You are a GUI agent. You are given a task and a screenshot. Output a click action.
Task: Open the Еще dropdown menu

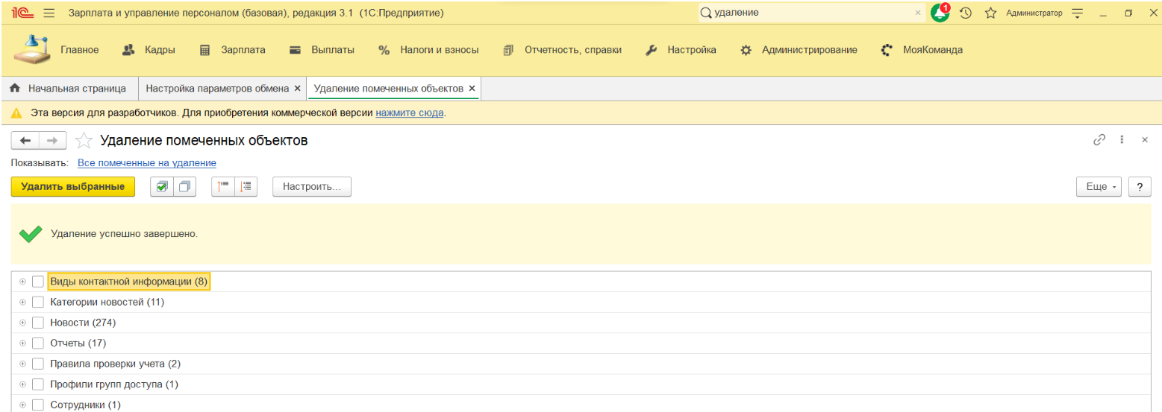1099,187
